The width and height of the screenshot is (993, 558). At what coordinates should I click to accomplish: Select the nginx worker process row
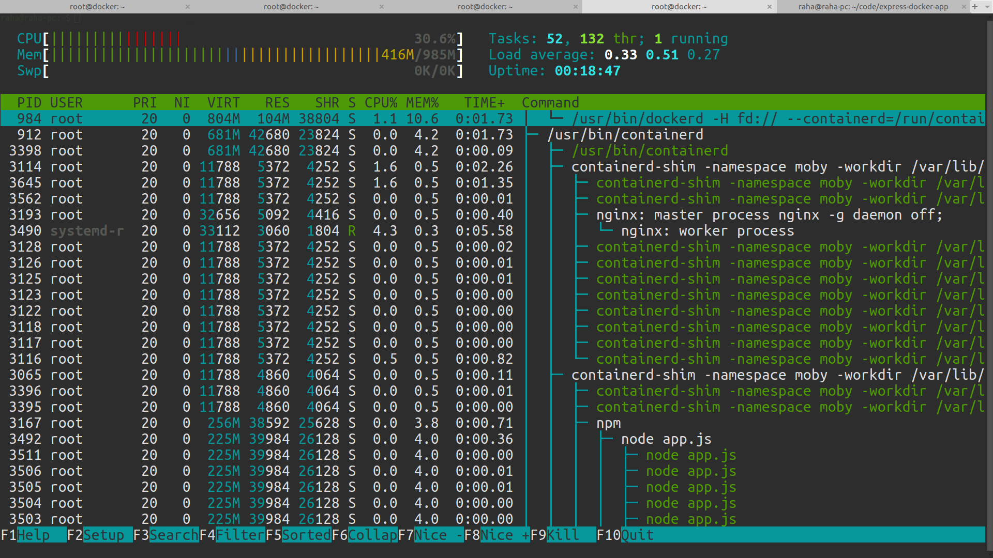(493, 230)
